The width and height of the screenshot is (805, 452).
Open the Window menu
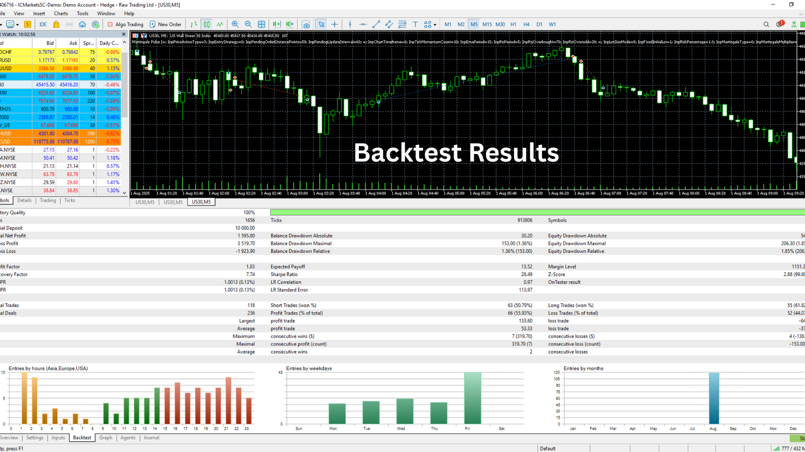click(x=106, y=13)
